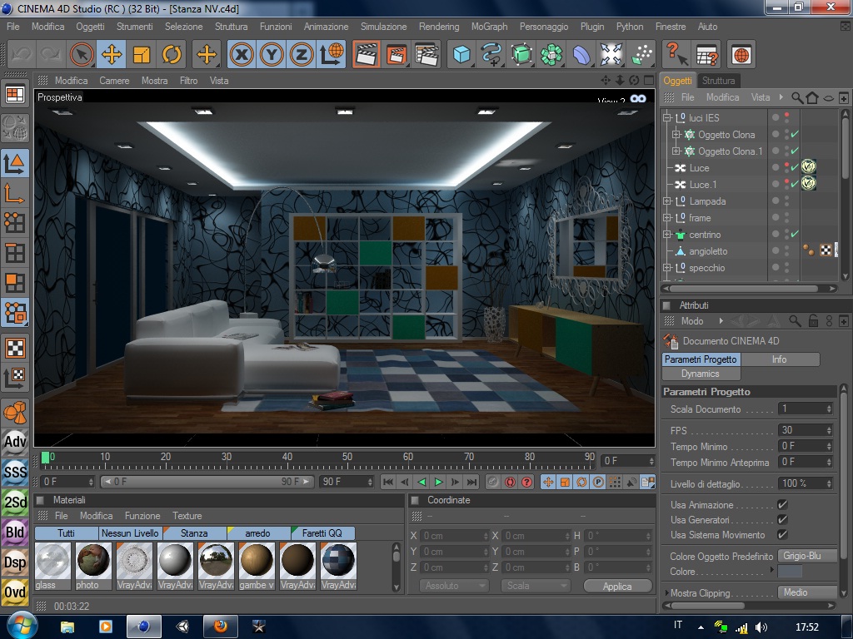Uncheck Usa Animazione checkbox

782,505
